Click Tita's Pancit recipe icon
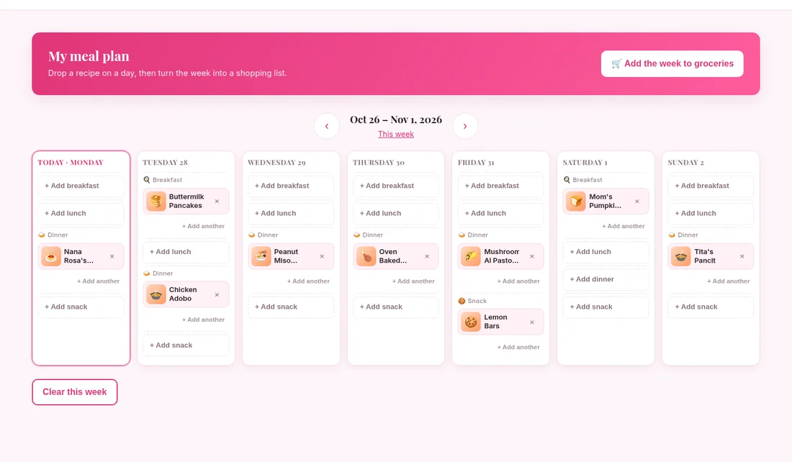 pos(681,256)
